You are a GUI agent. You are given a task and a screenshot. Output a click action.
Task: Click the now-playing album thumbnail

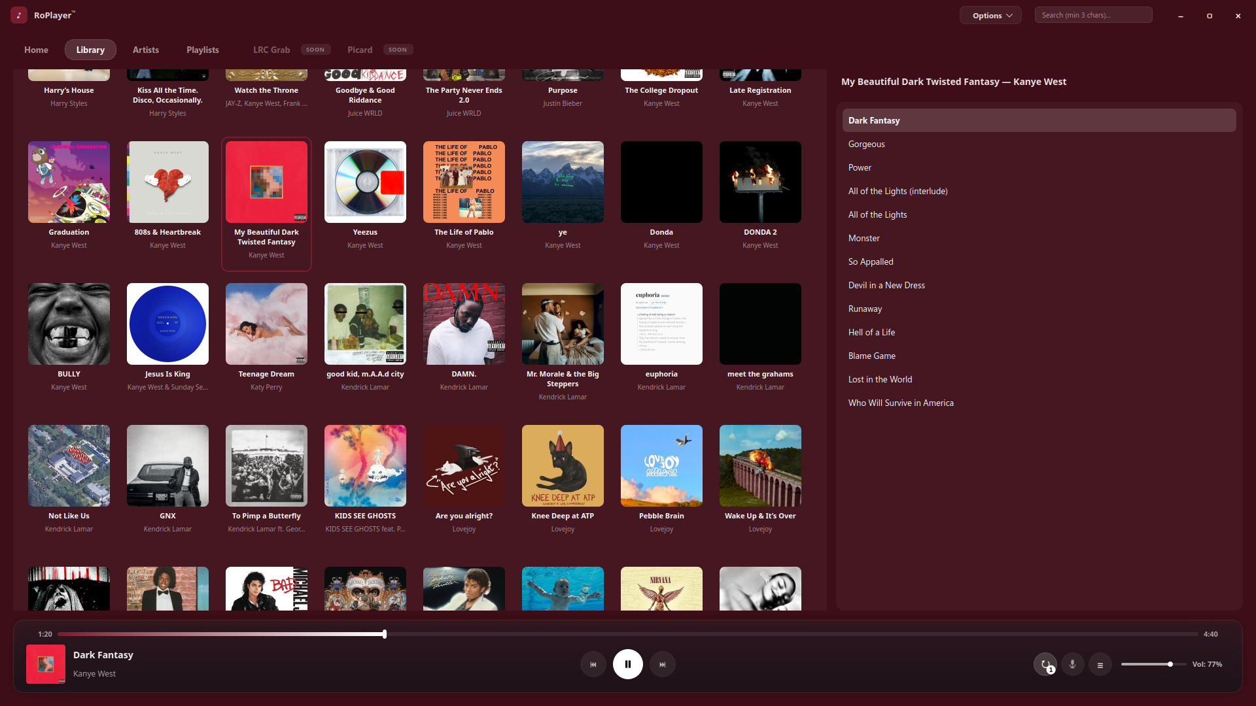pos(46,664)
